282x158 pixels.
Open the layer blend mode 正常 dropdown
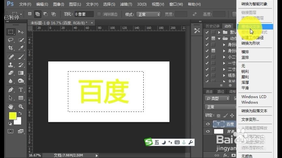(220, 107)
